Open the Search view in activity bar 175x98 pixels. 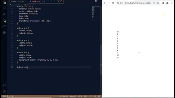[x=4, y=8]
